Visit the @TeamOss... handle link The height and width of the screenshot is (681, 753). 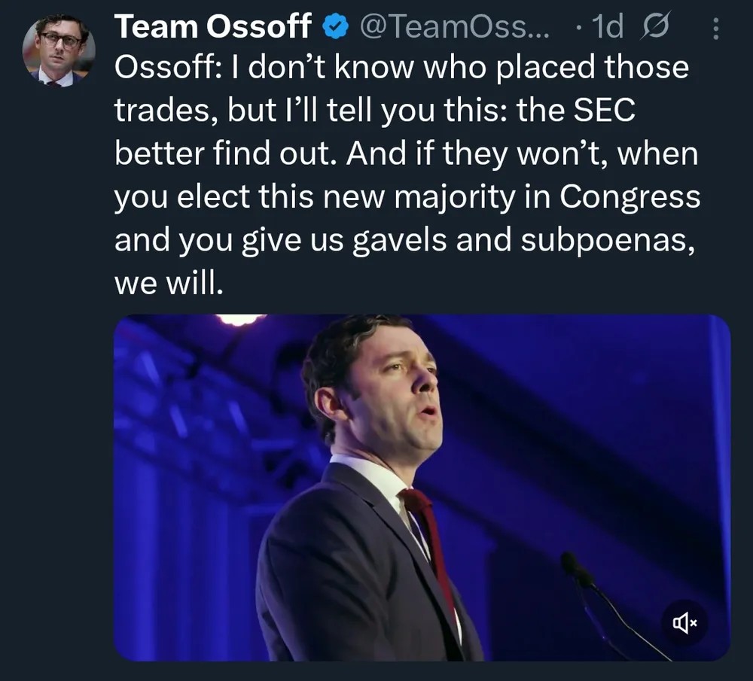tap(454, 26)
